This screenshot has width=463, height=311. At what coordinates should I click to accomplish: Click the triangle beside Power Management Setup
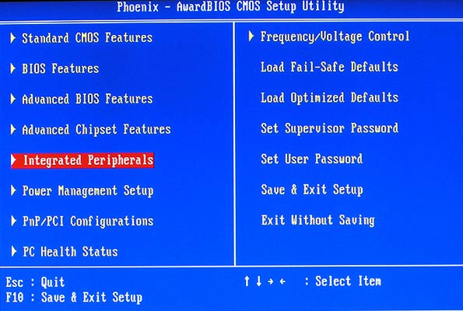[13, 190]
